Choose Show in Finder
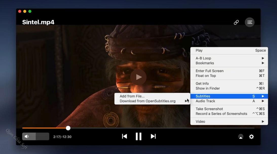 229,88
